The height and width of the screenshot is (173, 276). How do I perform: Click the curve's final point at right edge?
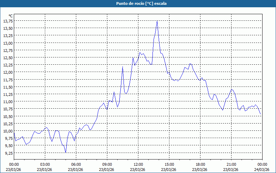[x=261, y=115]
